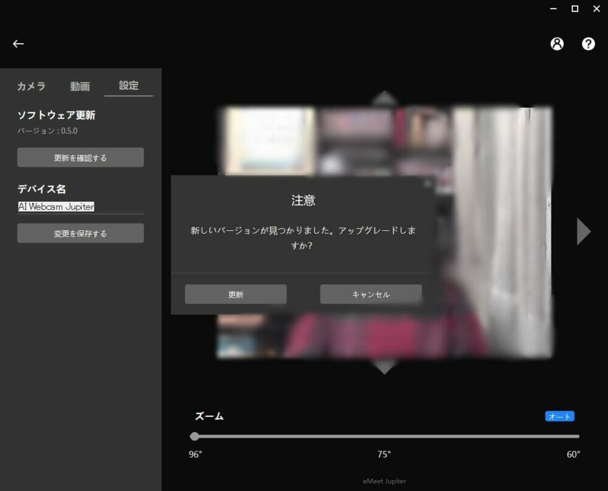Toggle the オート zoom mode
Screen dimensions: 608x491
click(x=559, y=416)
